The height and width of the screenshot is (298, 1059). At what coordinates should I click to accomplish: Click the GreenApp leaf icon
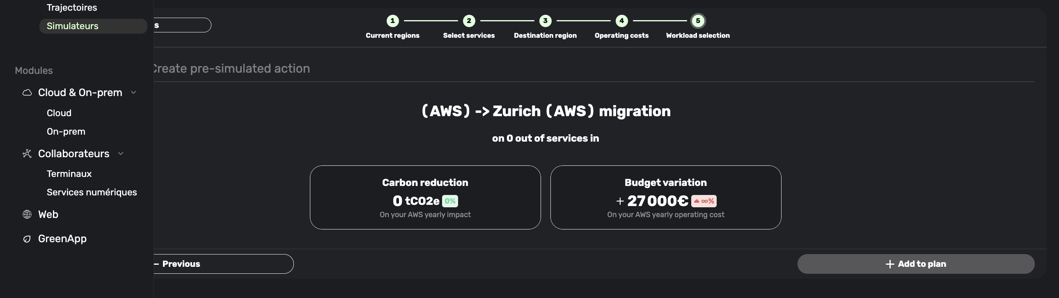tap(27, 239)
